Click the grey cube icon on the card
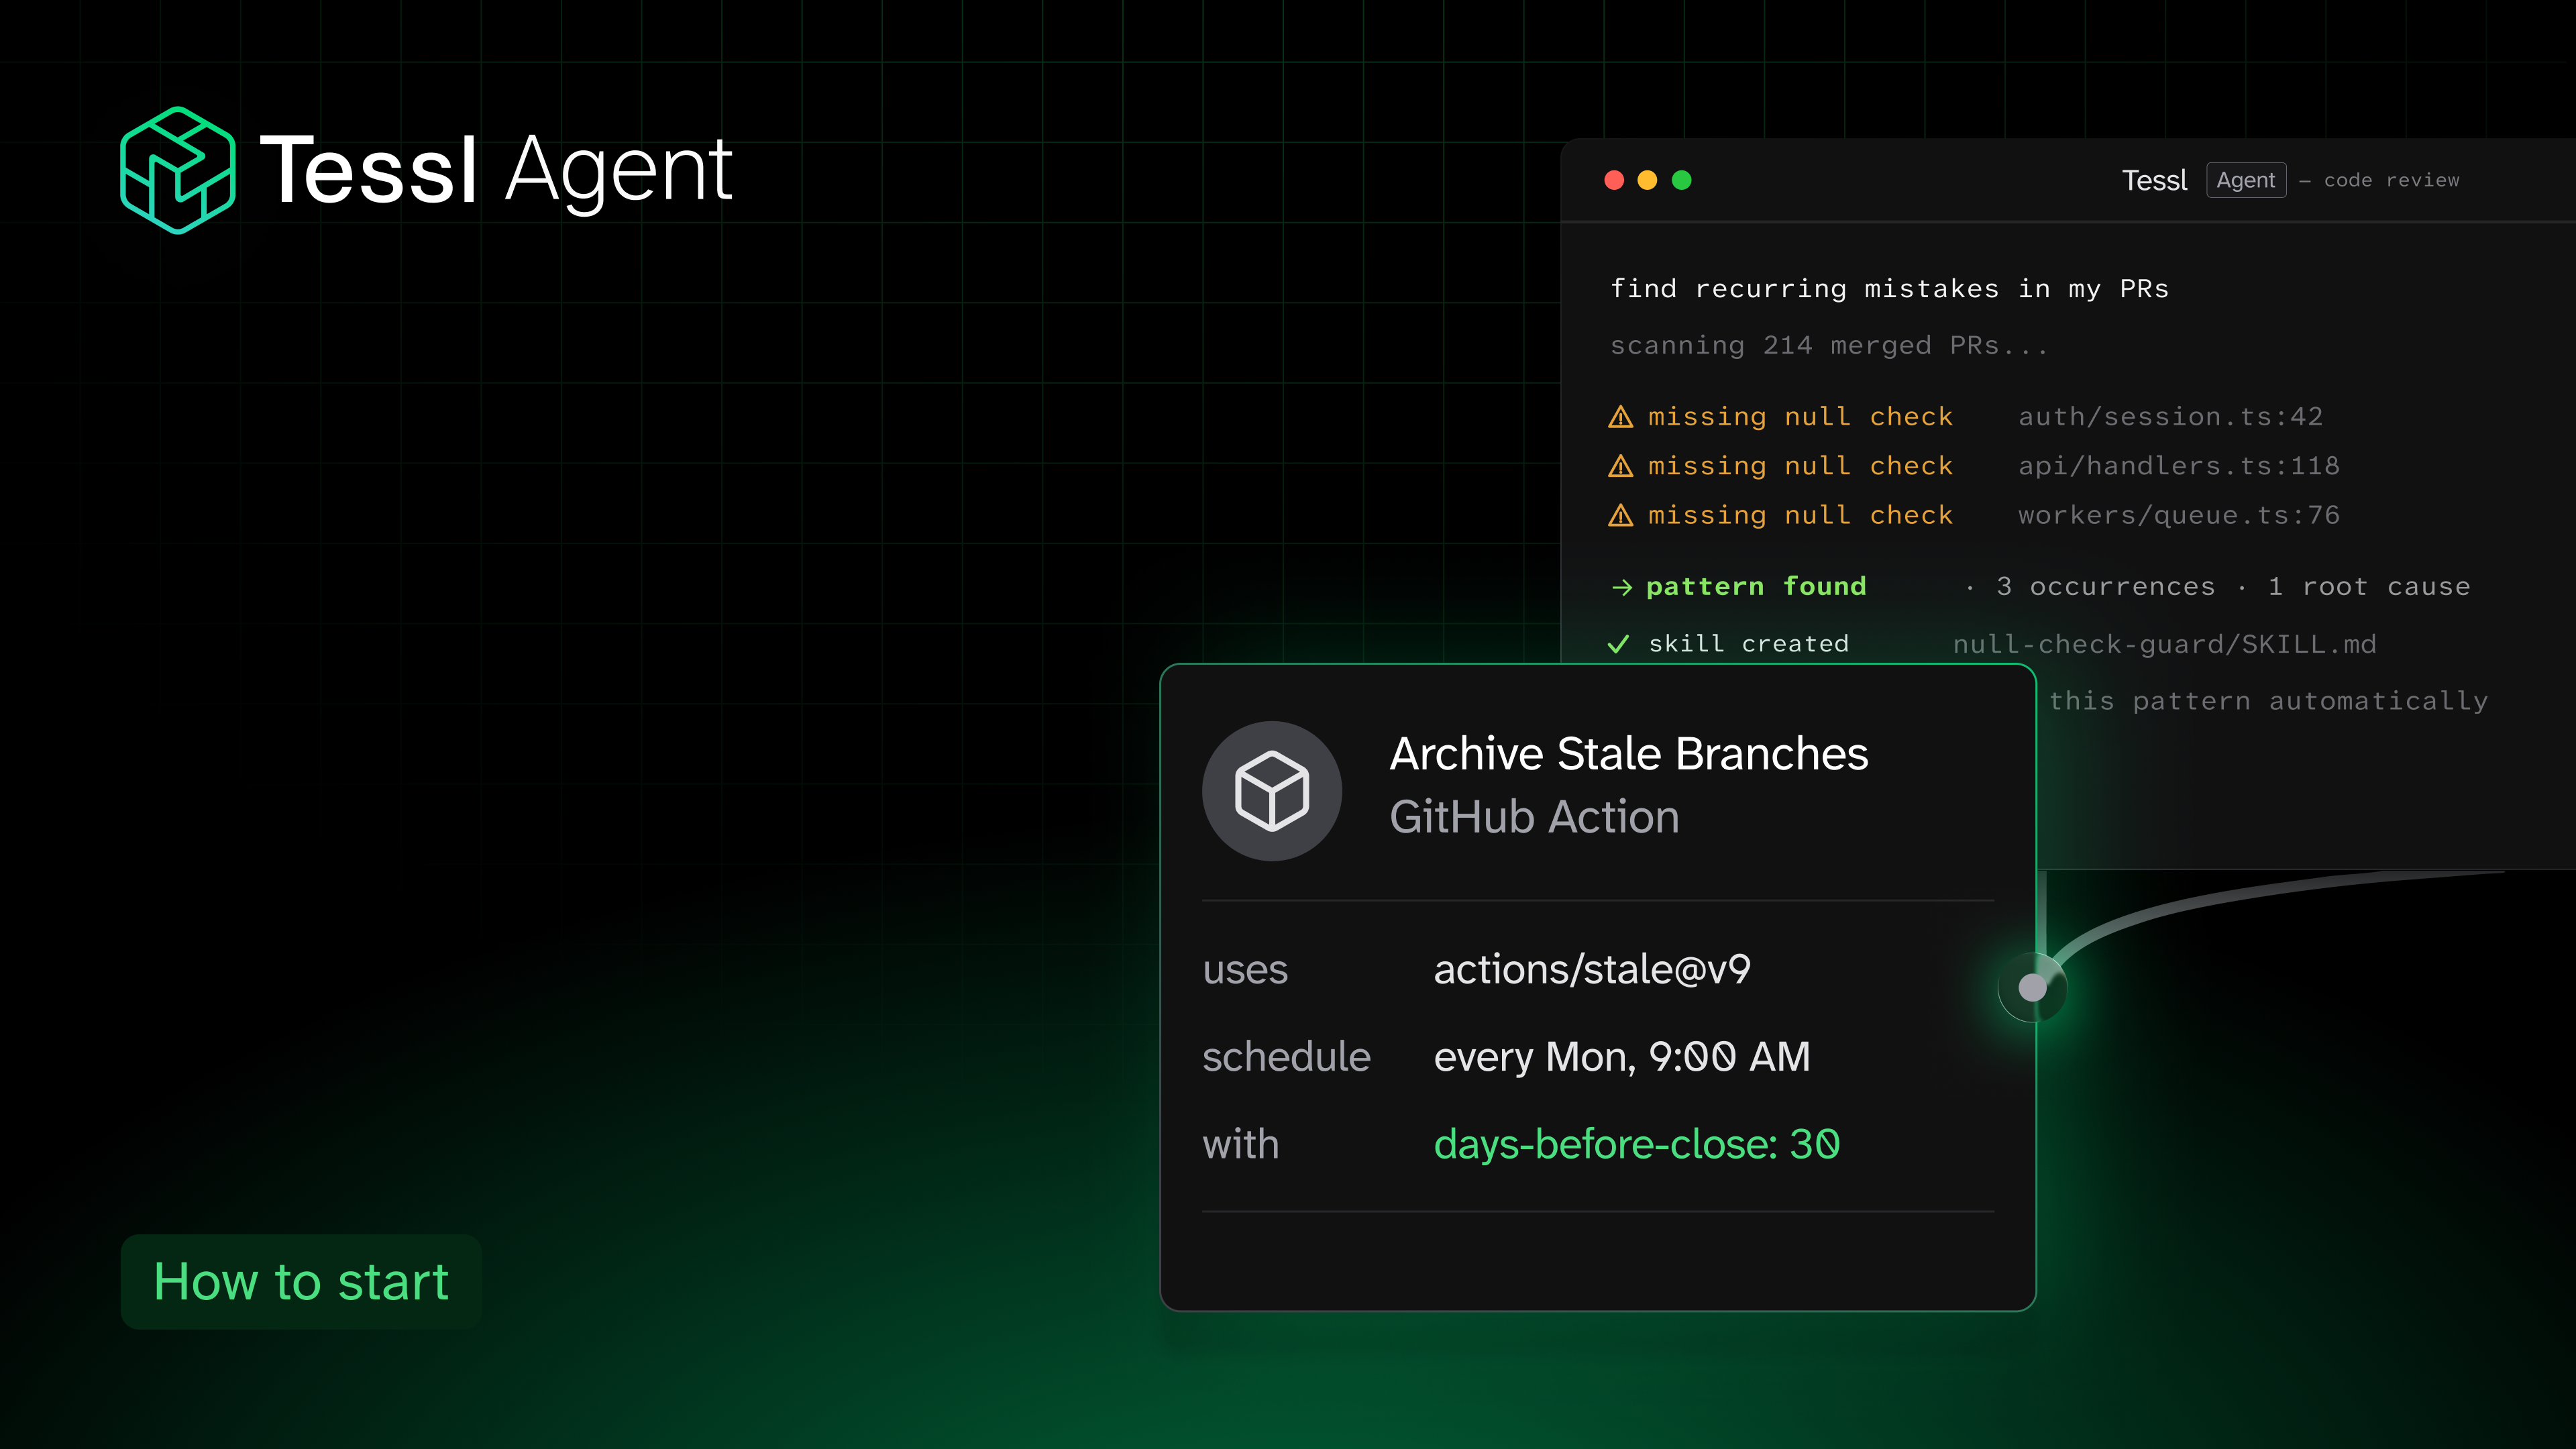2576x1449 pixels. (x=1272, y=791)
